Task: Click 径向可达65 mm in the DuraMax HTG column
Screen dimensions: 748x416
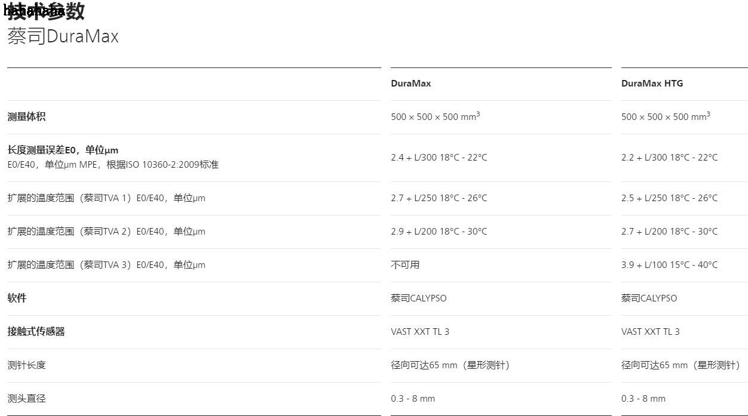Action: tap(681, 365)
